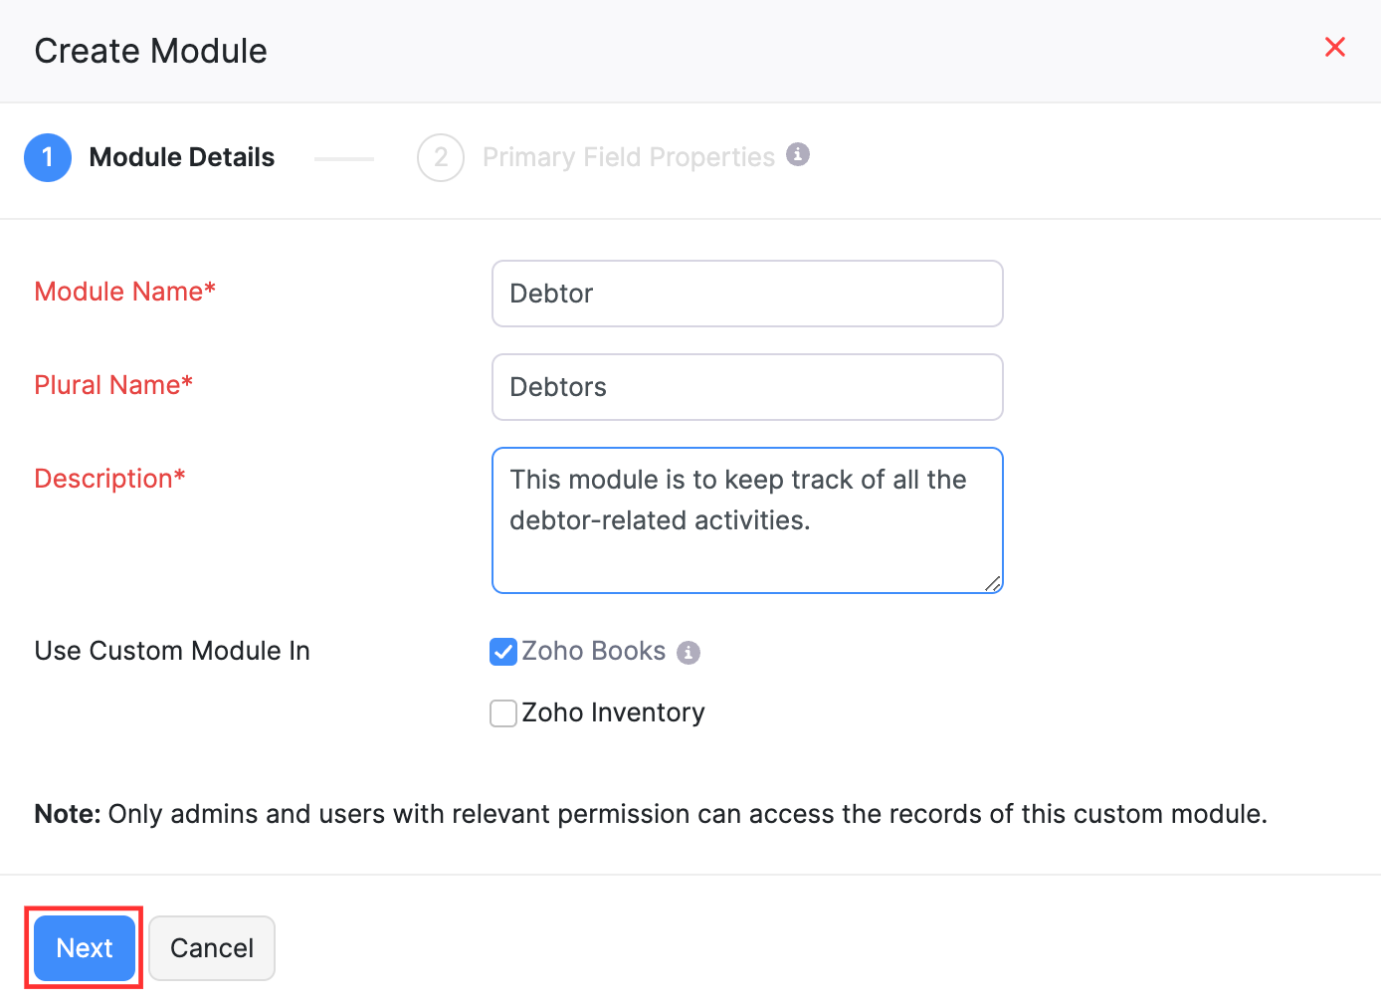Click the Create Module dialog title
The image size is (1381, 1007).
[x=150, y=50]
